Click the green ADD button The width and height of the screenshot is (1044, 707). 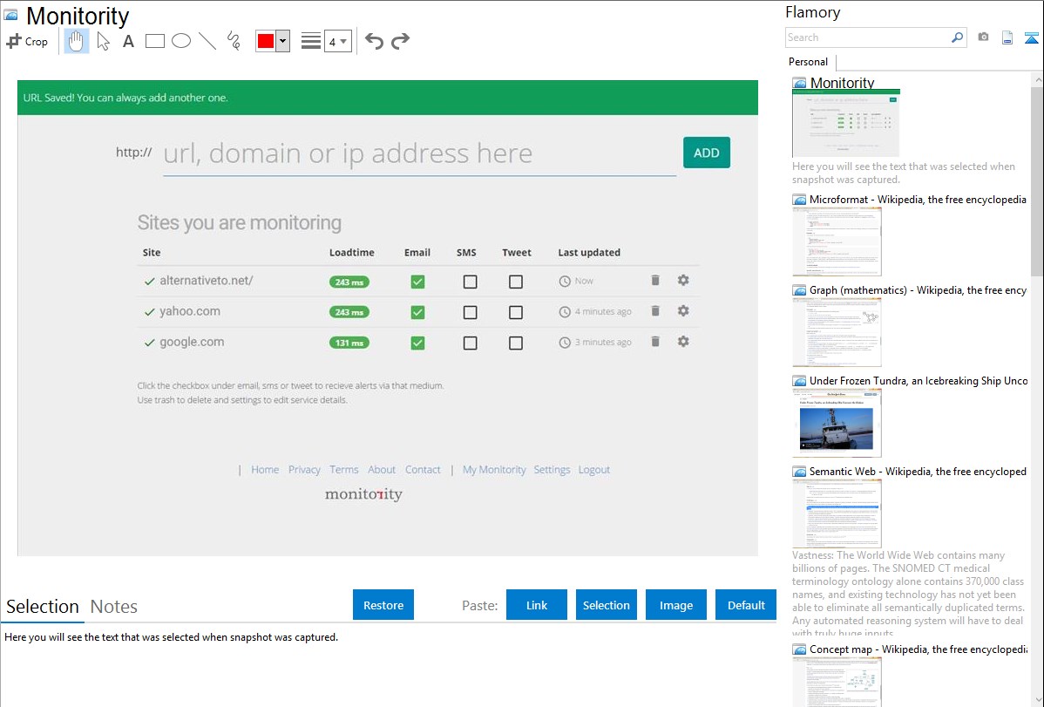click(x=707, y=153)
